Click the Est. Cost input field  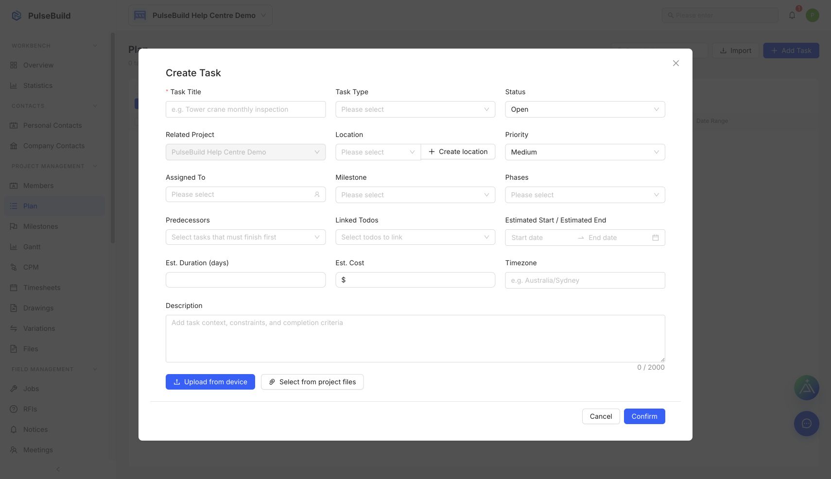415,280
